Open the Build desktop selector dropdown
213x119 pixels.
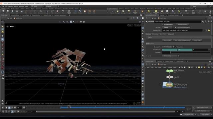coord(38,6)
